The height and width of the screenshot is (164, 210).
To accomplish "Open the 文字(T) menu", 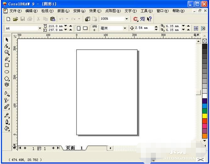I will (x=130, y=11).
